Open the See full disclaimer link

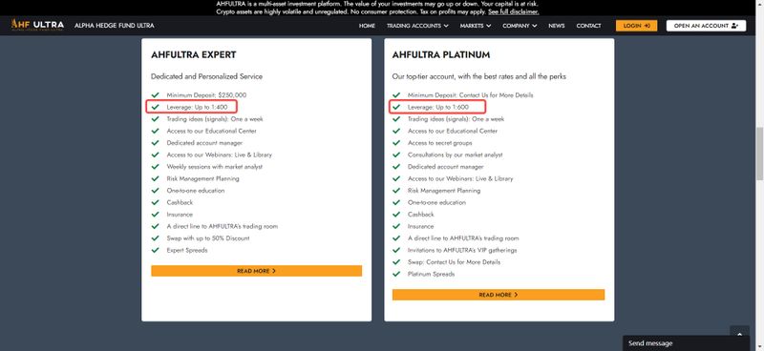click(x=514, y=11)
